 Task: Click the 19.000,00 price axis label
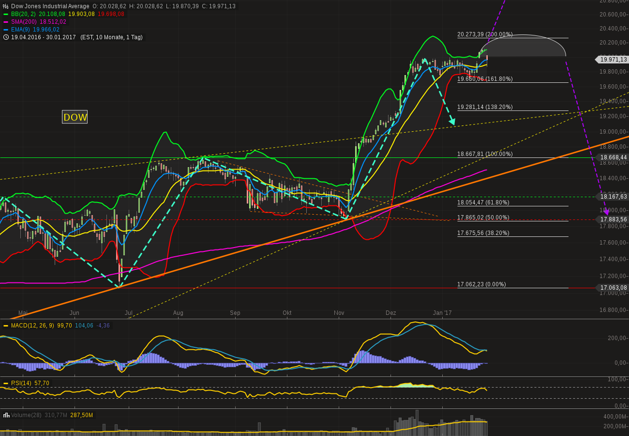(613, 131)
